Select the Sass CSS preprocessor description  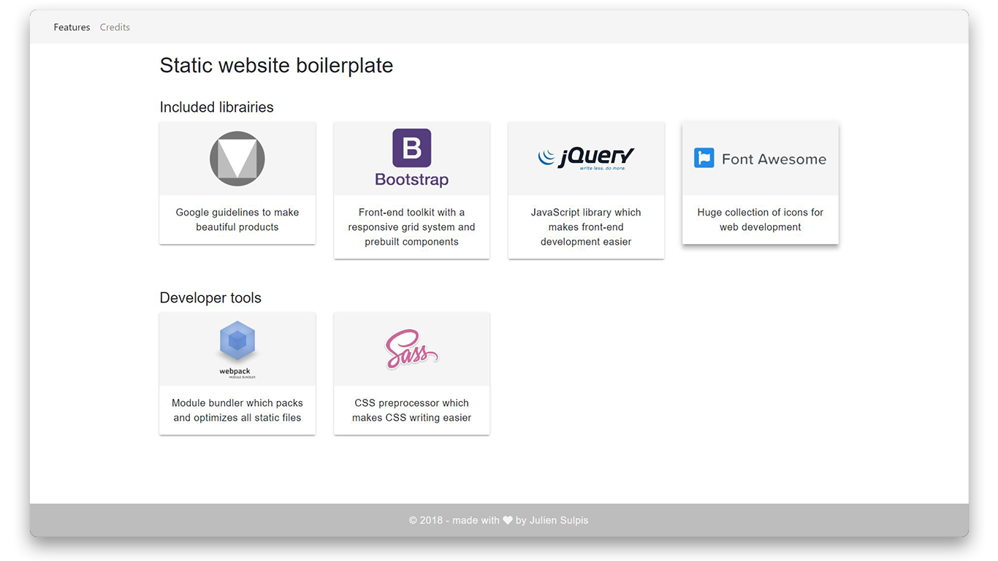tap(411, 410)
